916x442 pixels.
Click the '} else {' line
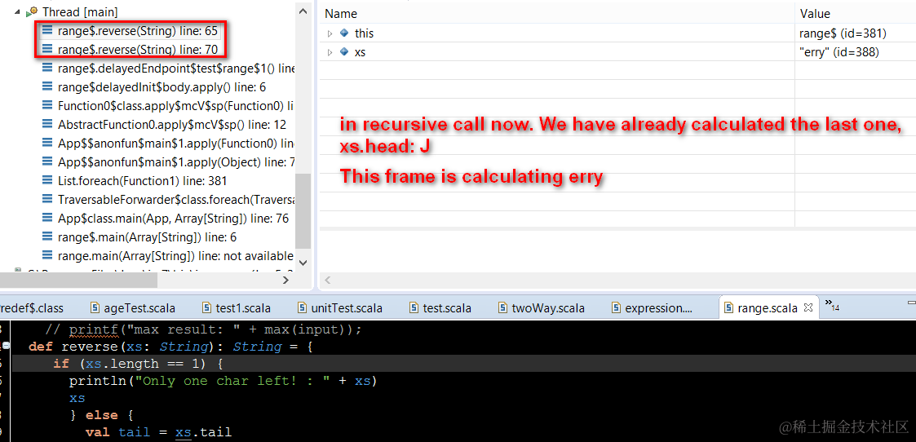pos(102,416)
